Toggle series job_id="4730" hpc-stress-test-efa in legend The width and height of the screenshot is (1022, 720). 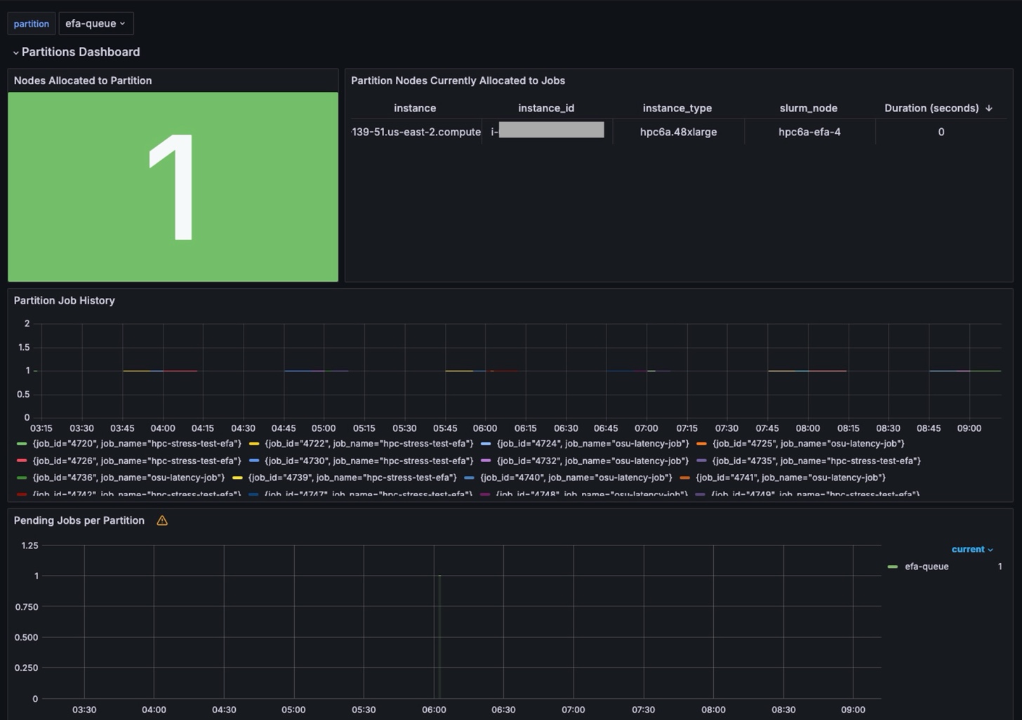click(x=369, y=461)
